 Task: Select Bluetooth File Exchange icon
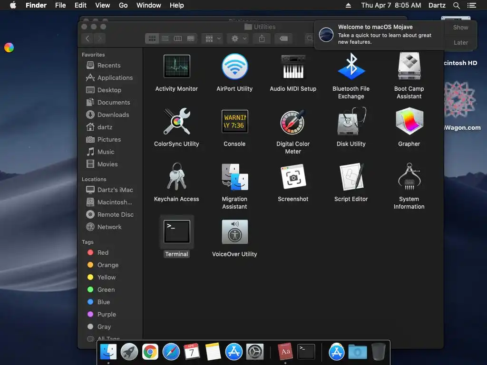click(351, 66)
